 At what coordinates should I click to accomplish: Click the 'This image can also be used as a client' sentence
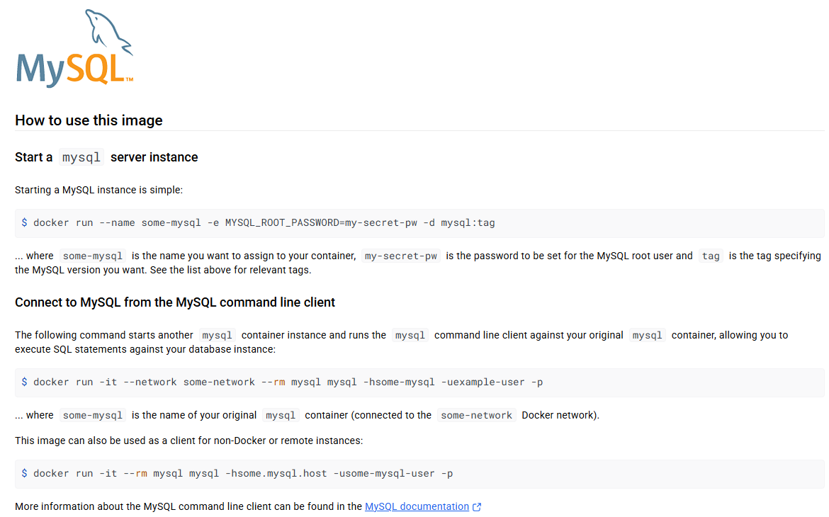click(x=188, y=441)
